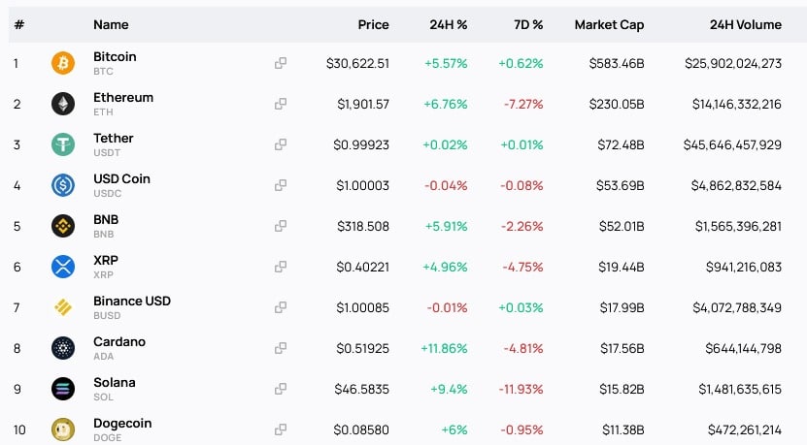Click the Dogecoin coin logo icon

pos(63,429)
